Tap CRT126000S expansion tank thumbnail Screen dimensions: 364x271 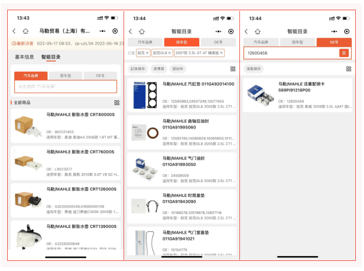(28, 199)
